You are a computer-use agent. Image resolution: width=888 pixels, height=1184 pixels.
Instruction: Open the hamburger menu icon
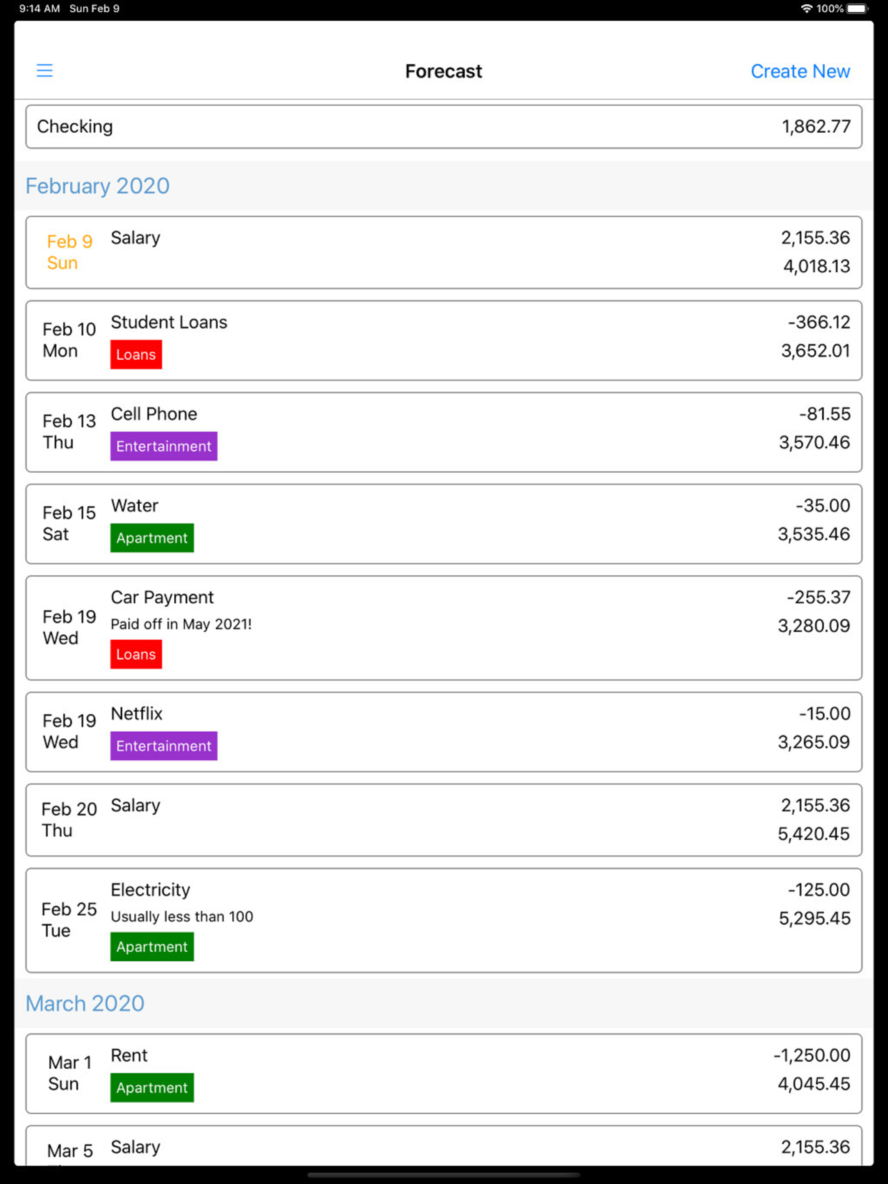click(x=45, y=71)
